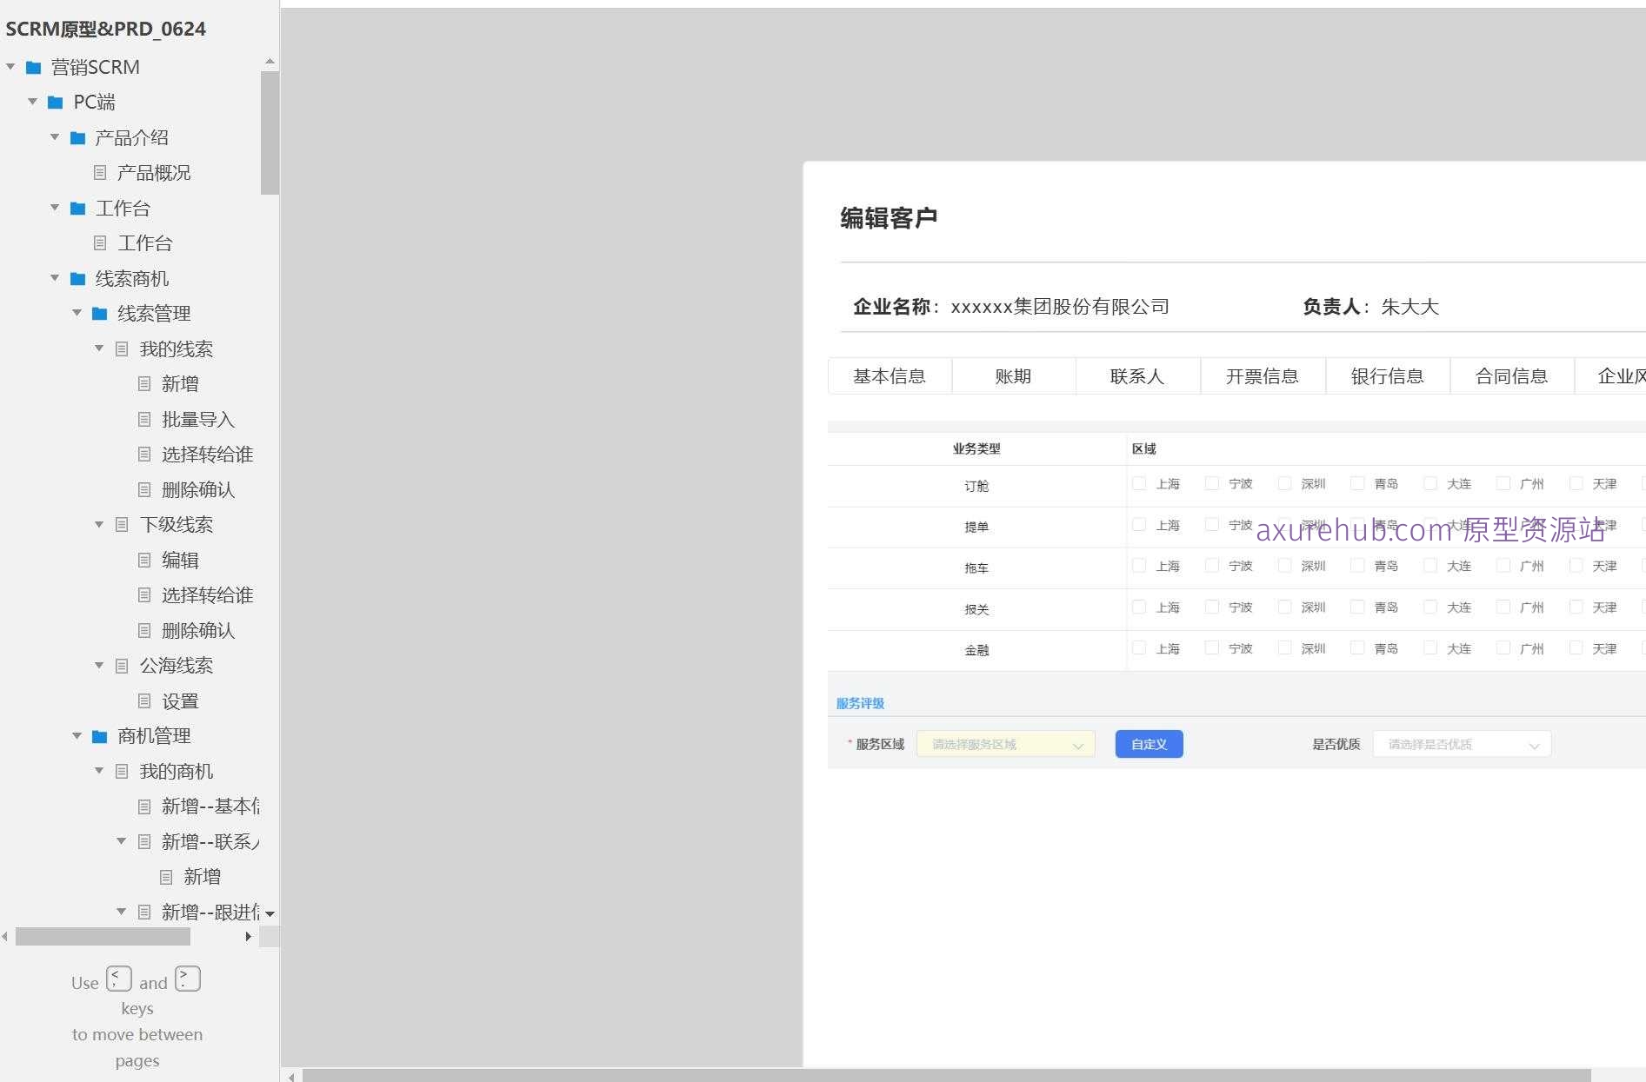Check 上海 in the 订舱 row
Screen dimensions: 1646x1082
(x=1139, y=483)
